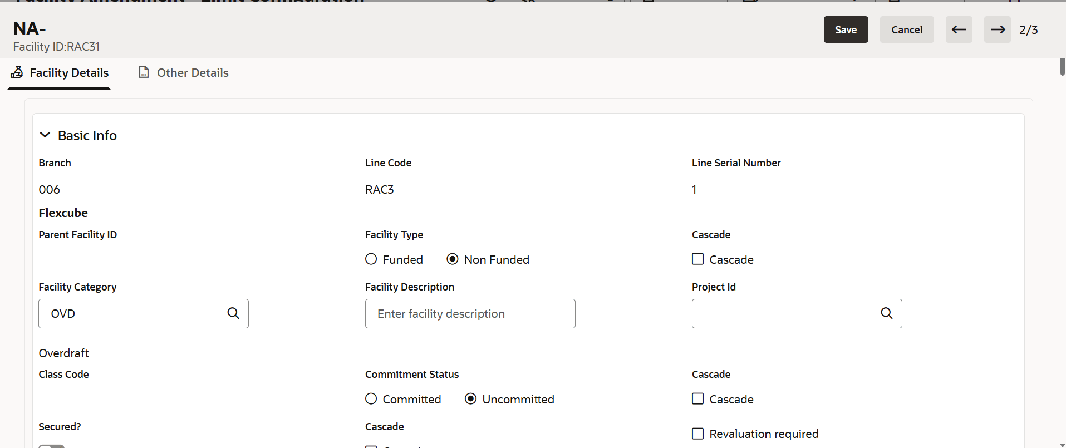Enable Revaluation required checkbox
Viewport: 1066px width, 448px height.
697,434
